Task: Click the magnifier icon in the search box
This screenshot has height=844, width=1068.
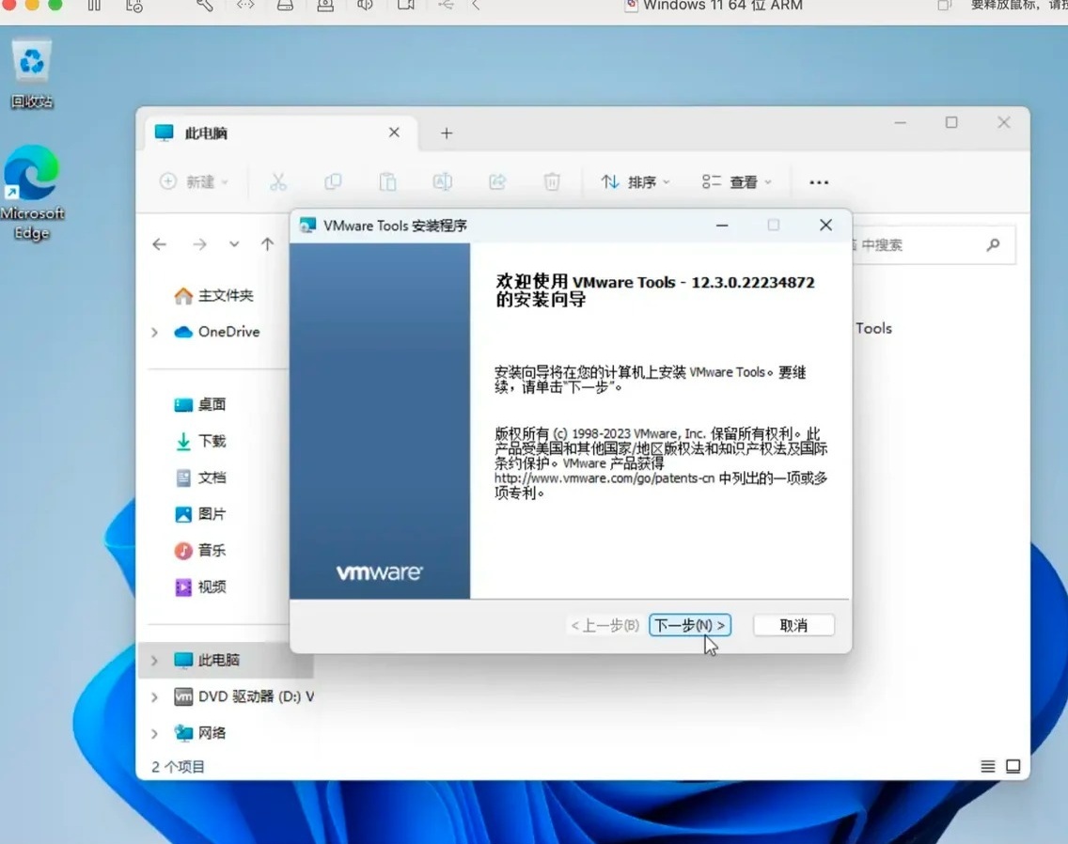Action: point(993,244)
